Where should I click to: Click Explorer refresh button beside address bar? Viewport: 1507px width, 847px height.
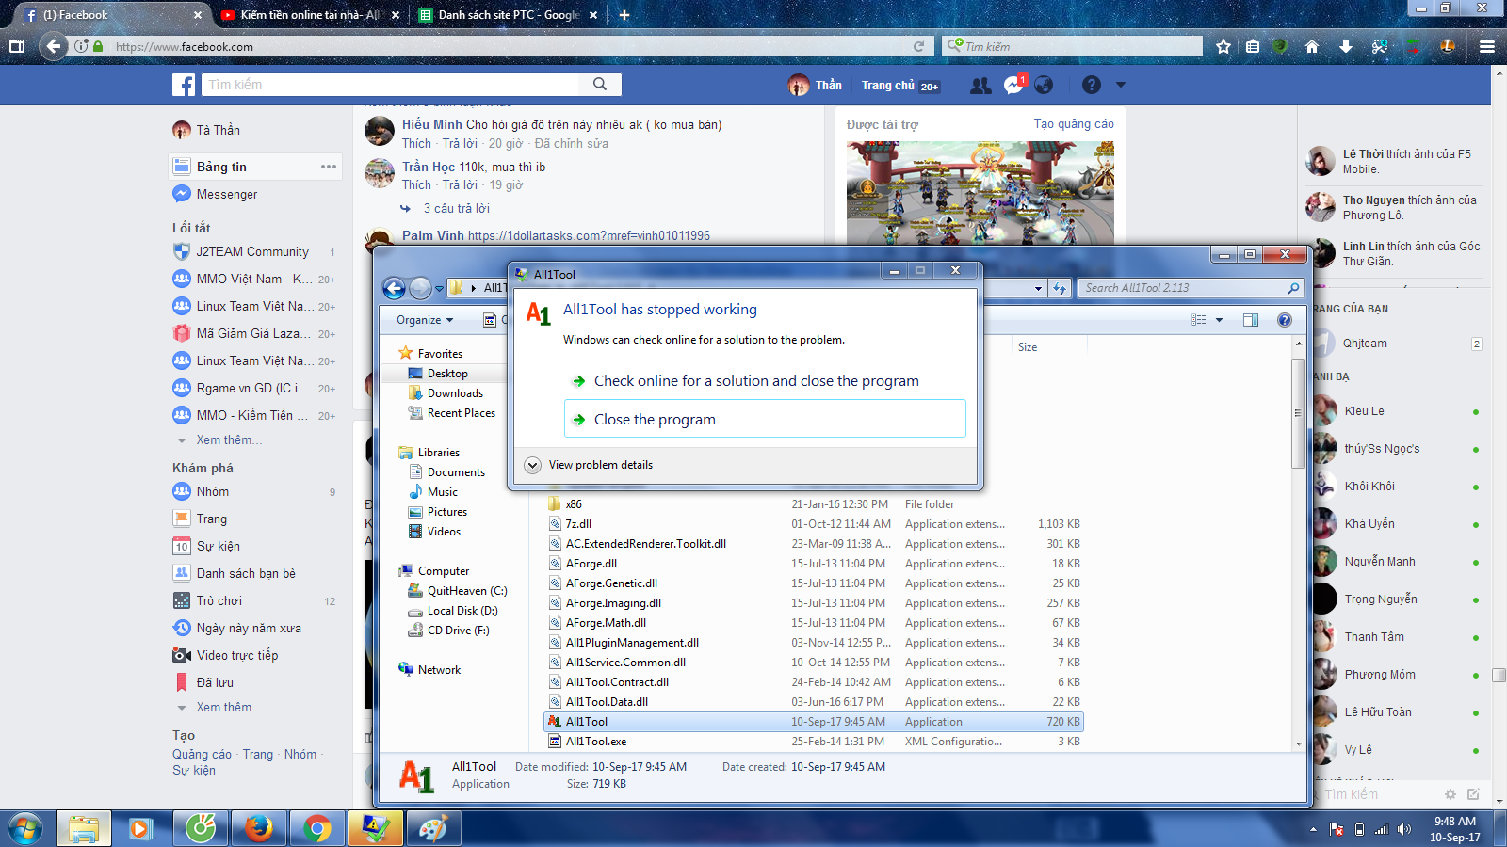(x=1061, y=288)
